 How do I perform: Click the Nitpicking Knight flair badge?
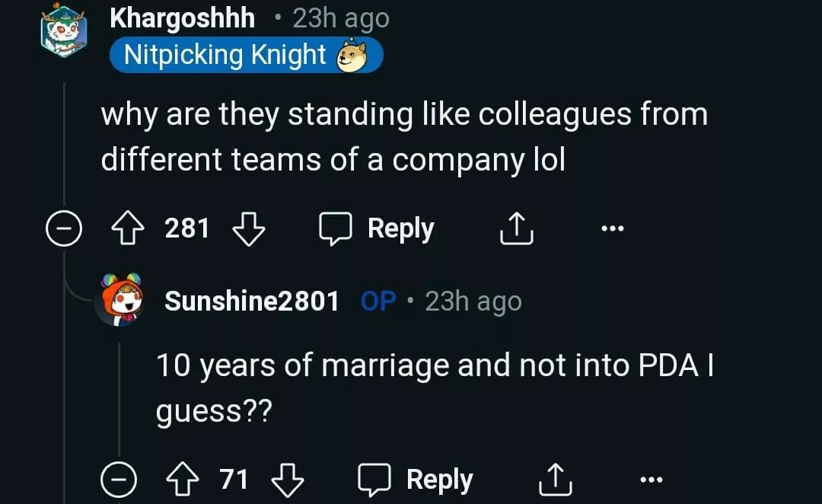coord(245,56)
